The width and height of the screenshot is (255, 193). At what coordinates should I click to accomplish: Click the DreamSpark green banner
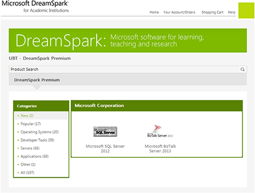128,40
